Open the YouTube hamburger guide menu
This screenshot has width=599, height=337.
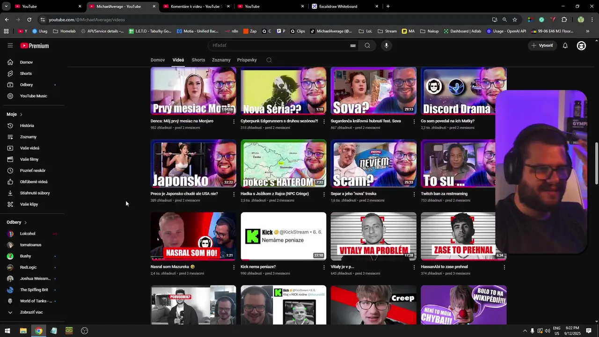(x=10, y=45)
